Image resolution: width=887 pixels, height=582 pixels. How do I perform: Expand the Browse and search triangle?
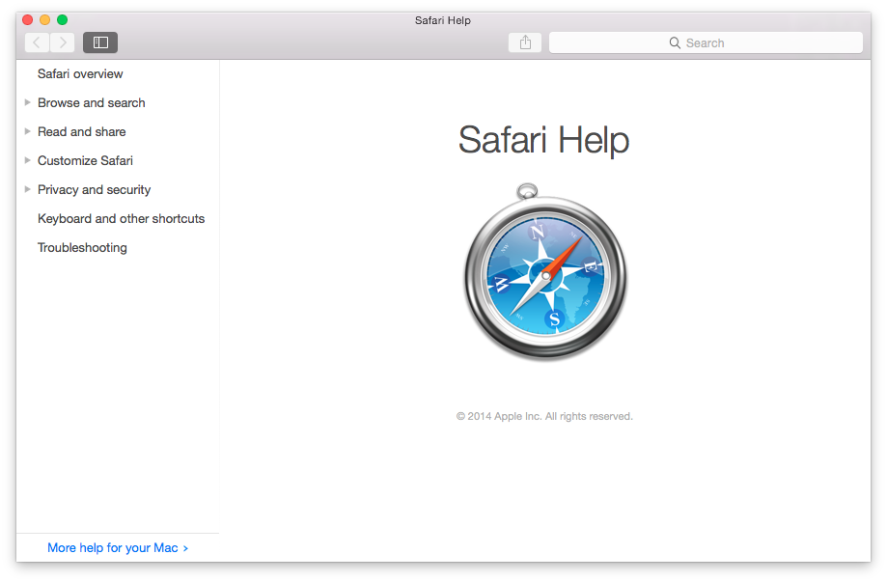27,103
